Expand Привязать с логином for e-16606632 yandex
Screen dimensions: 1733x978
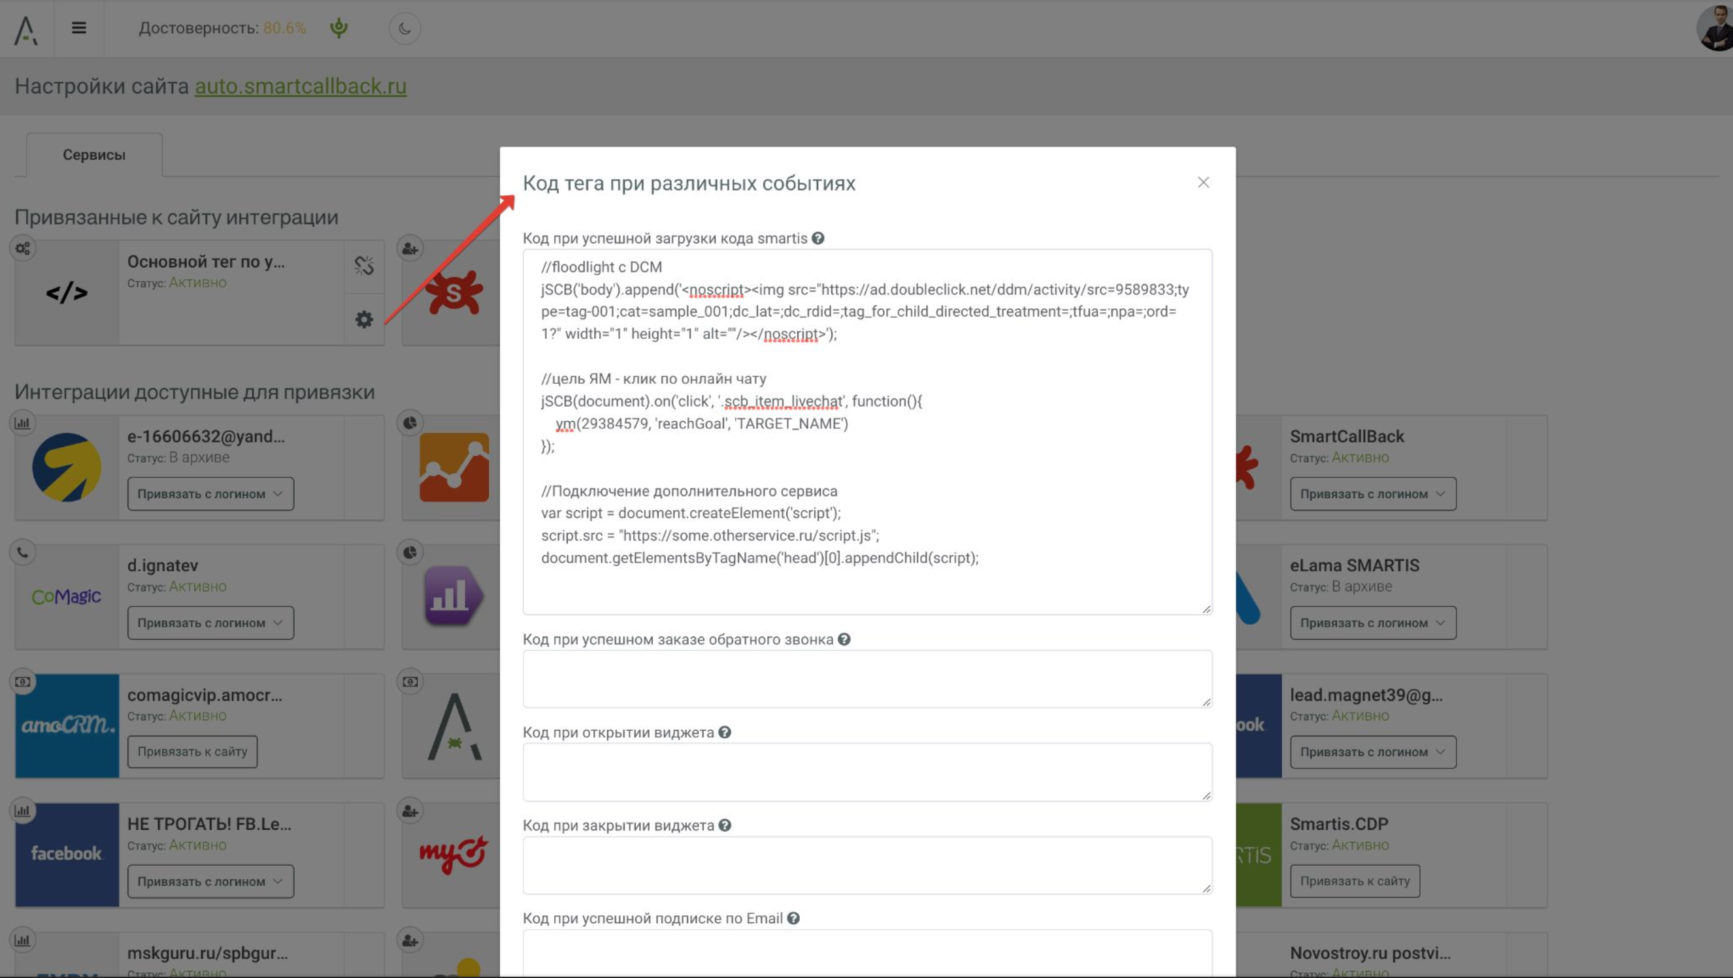coord(210,494)
